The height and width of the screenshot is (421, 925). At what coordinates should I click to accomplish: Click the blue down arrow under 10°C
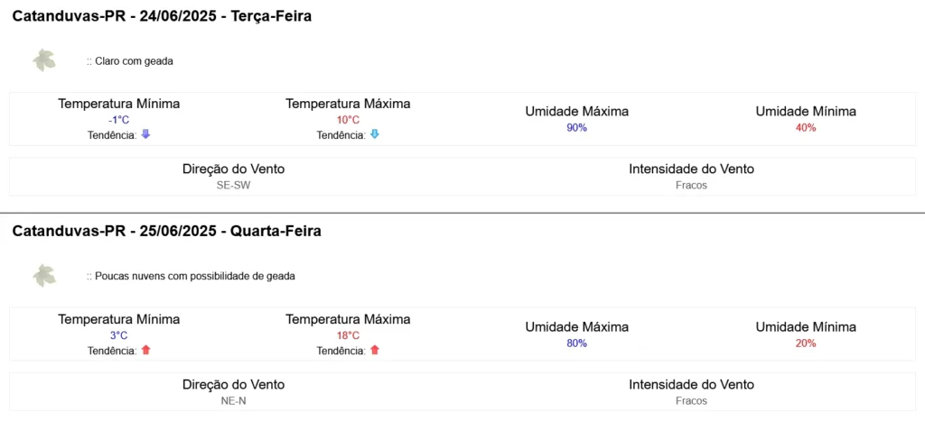point(375,134)
